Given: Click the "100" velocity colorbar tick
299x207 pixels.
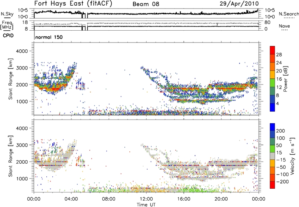Looking at the screenshot, I should (x=281, y=138).
